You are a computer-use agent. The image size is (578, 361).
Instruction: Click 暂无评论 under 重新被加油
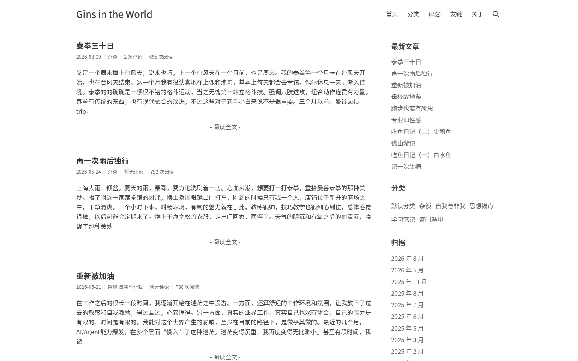click(x=159, y=287)
